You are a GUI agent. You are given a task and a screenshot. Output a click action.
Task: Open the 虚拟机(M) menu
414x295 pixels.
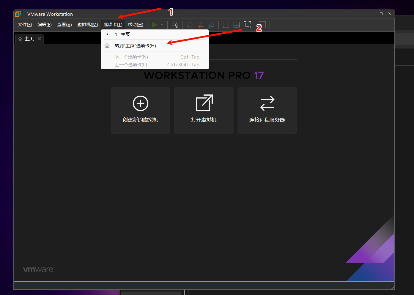click(x=87, y=25)
